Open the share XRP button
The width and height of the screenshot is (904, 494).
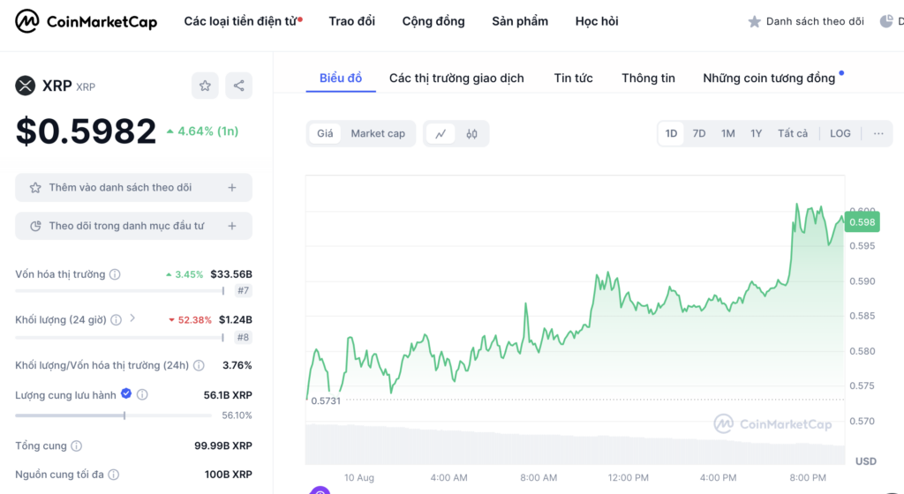pos(238,86)
